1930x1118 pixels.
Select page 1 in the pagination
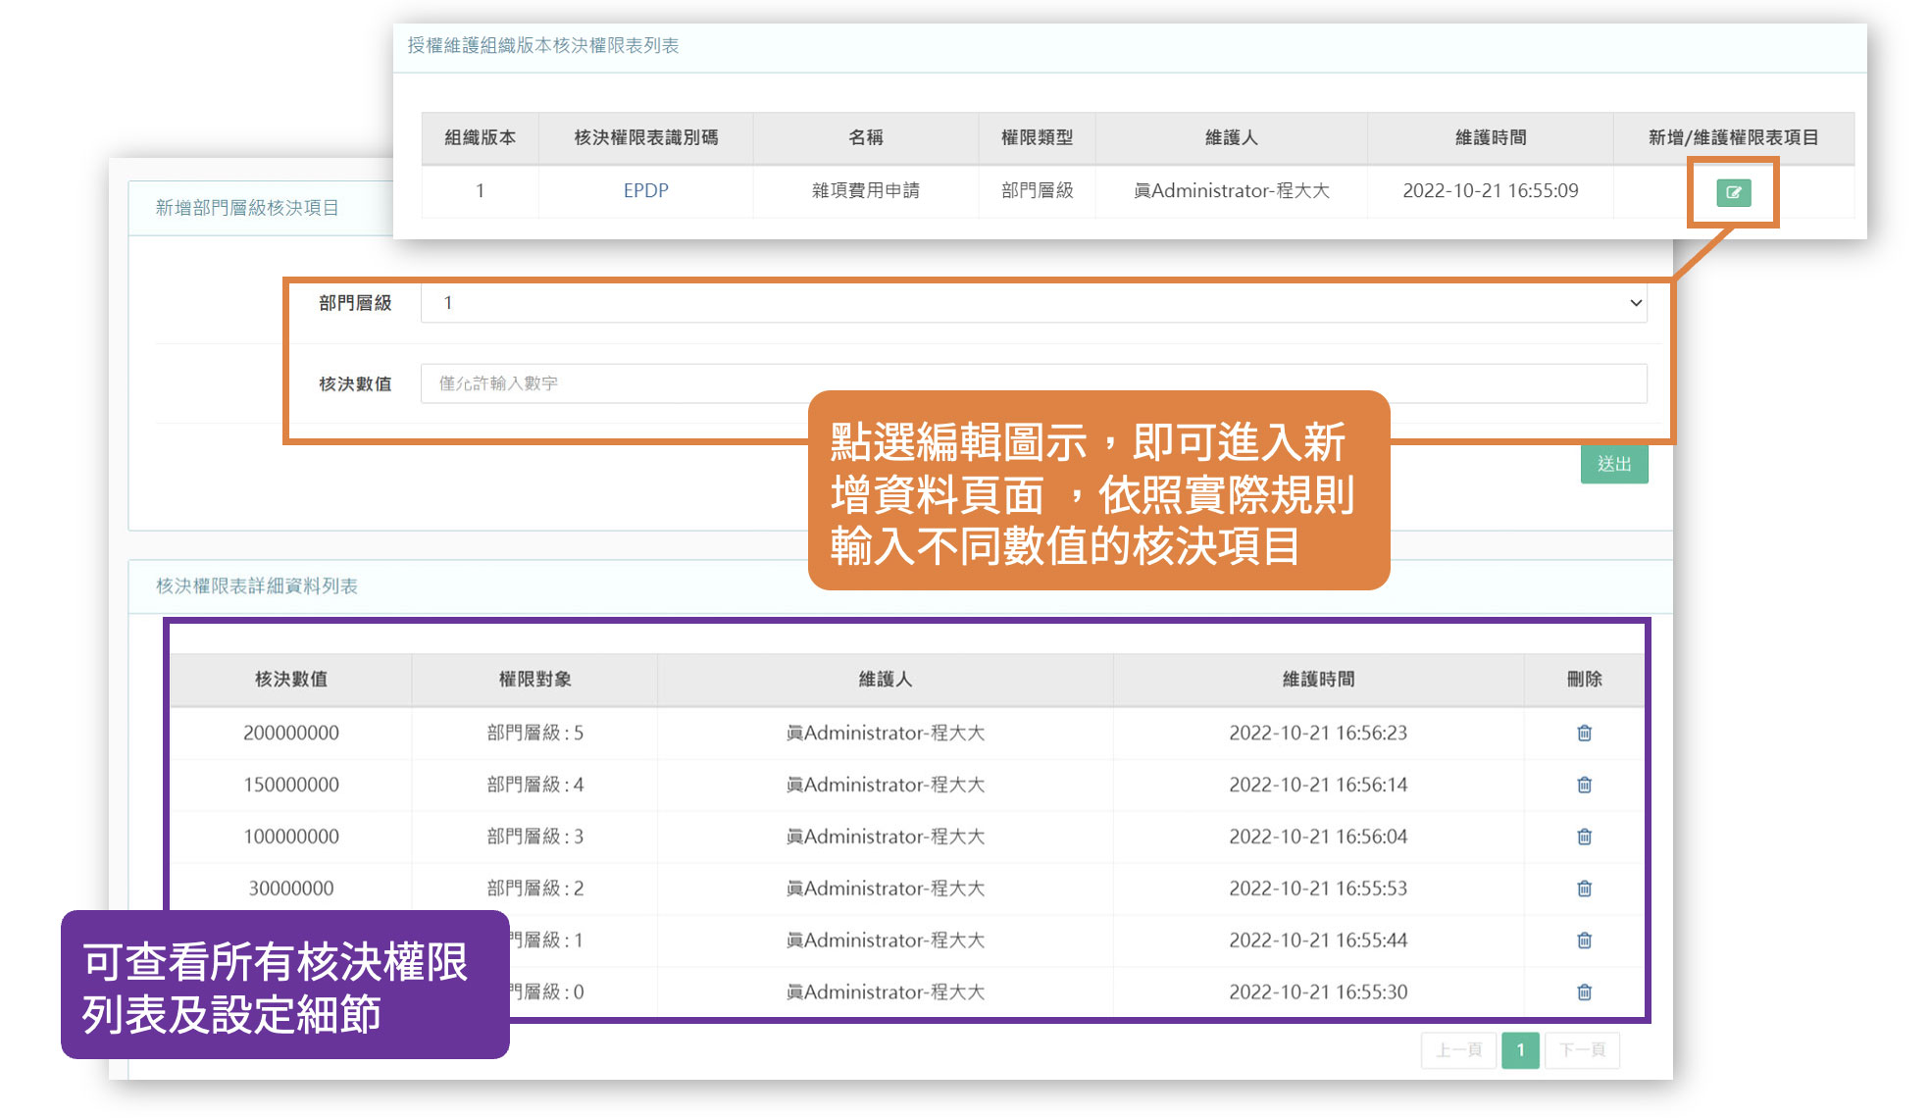click(1520, 1050)
